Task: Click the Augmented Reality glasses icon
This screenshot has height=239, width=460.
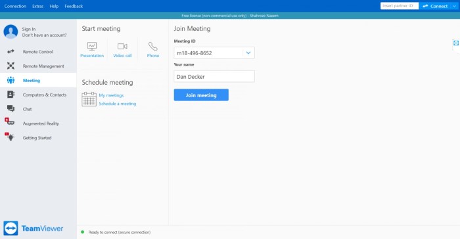Action: coord(9,121)
